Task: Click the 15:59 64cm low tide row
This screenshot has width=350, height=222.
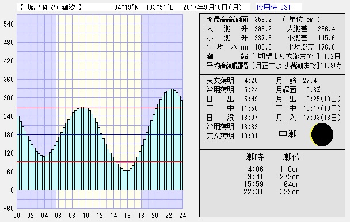Action: click(x=272, y=184)
